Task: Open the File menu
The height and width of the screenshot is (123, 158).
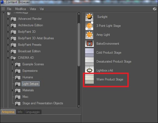Action: 9,9
